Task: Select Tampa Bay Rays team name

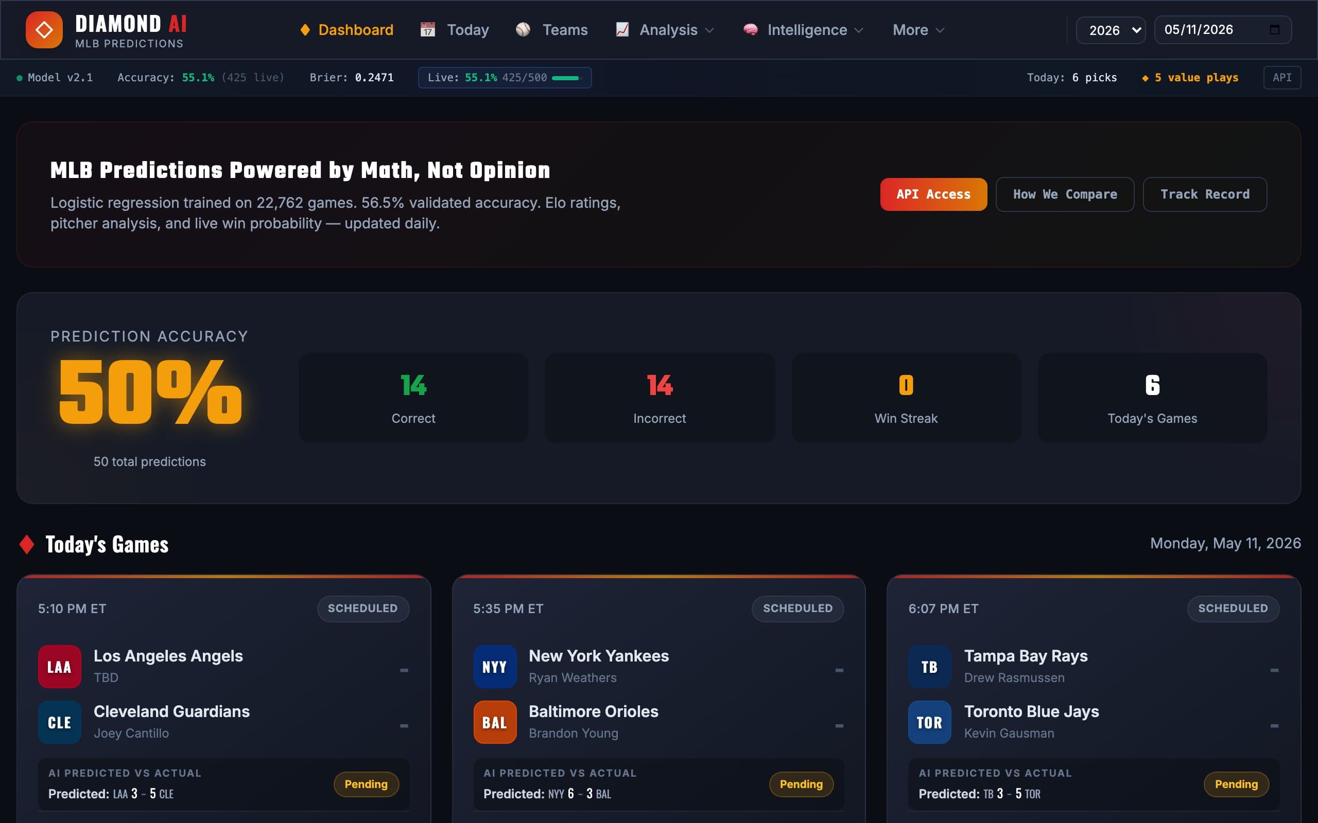Action: pos(1026,656)
